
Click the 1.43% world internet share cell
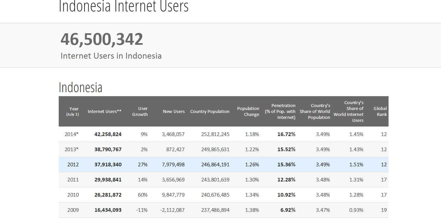(x=356, y=149)
